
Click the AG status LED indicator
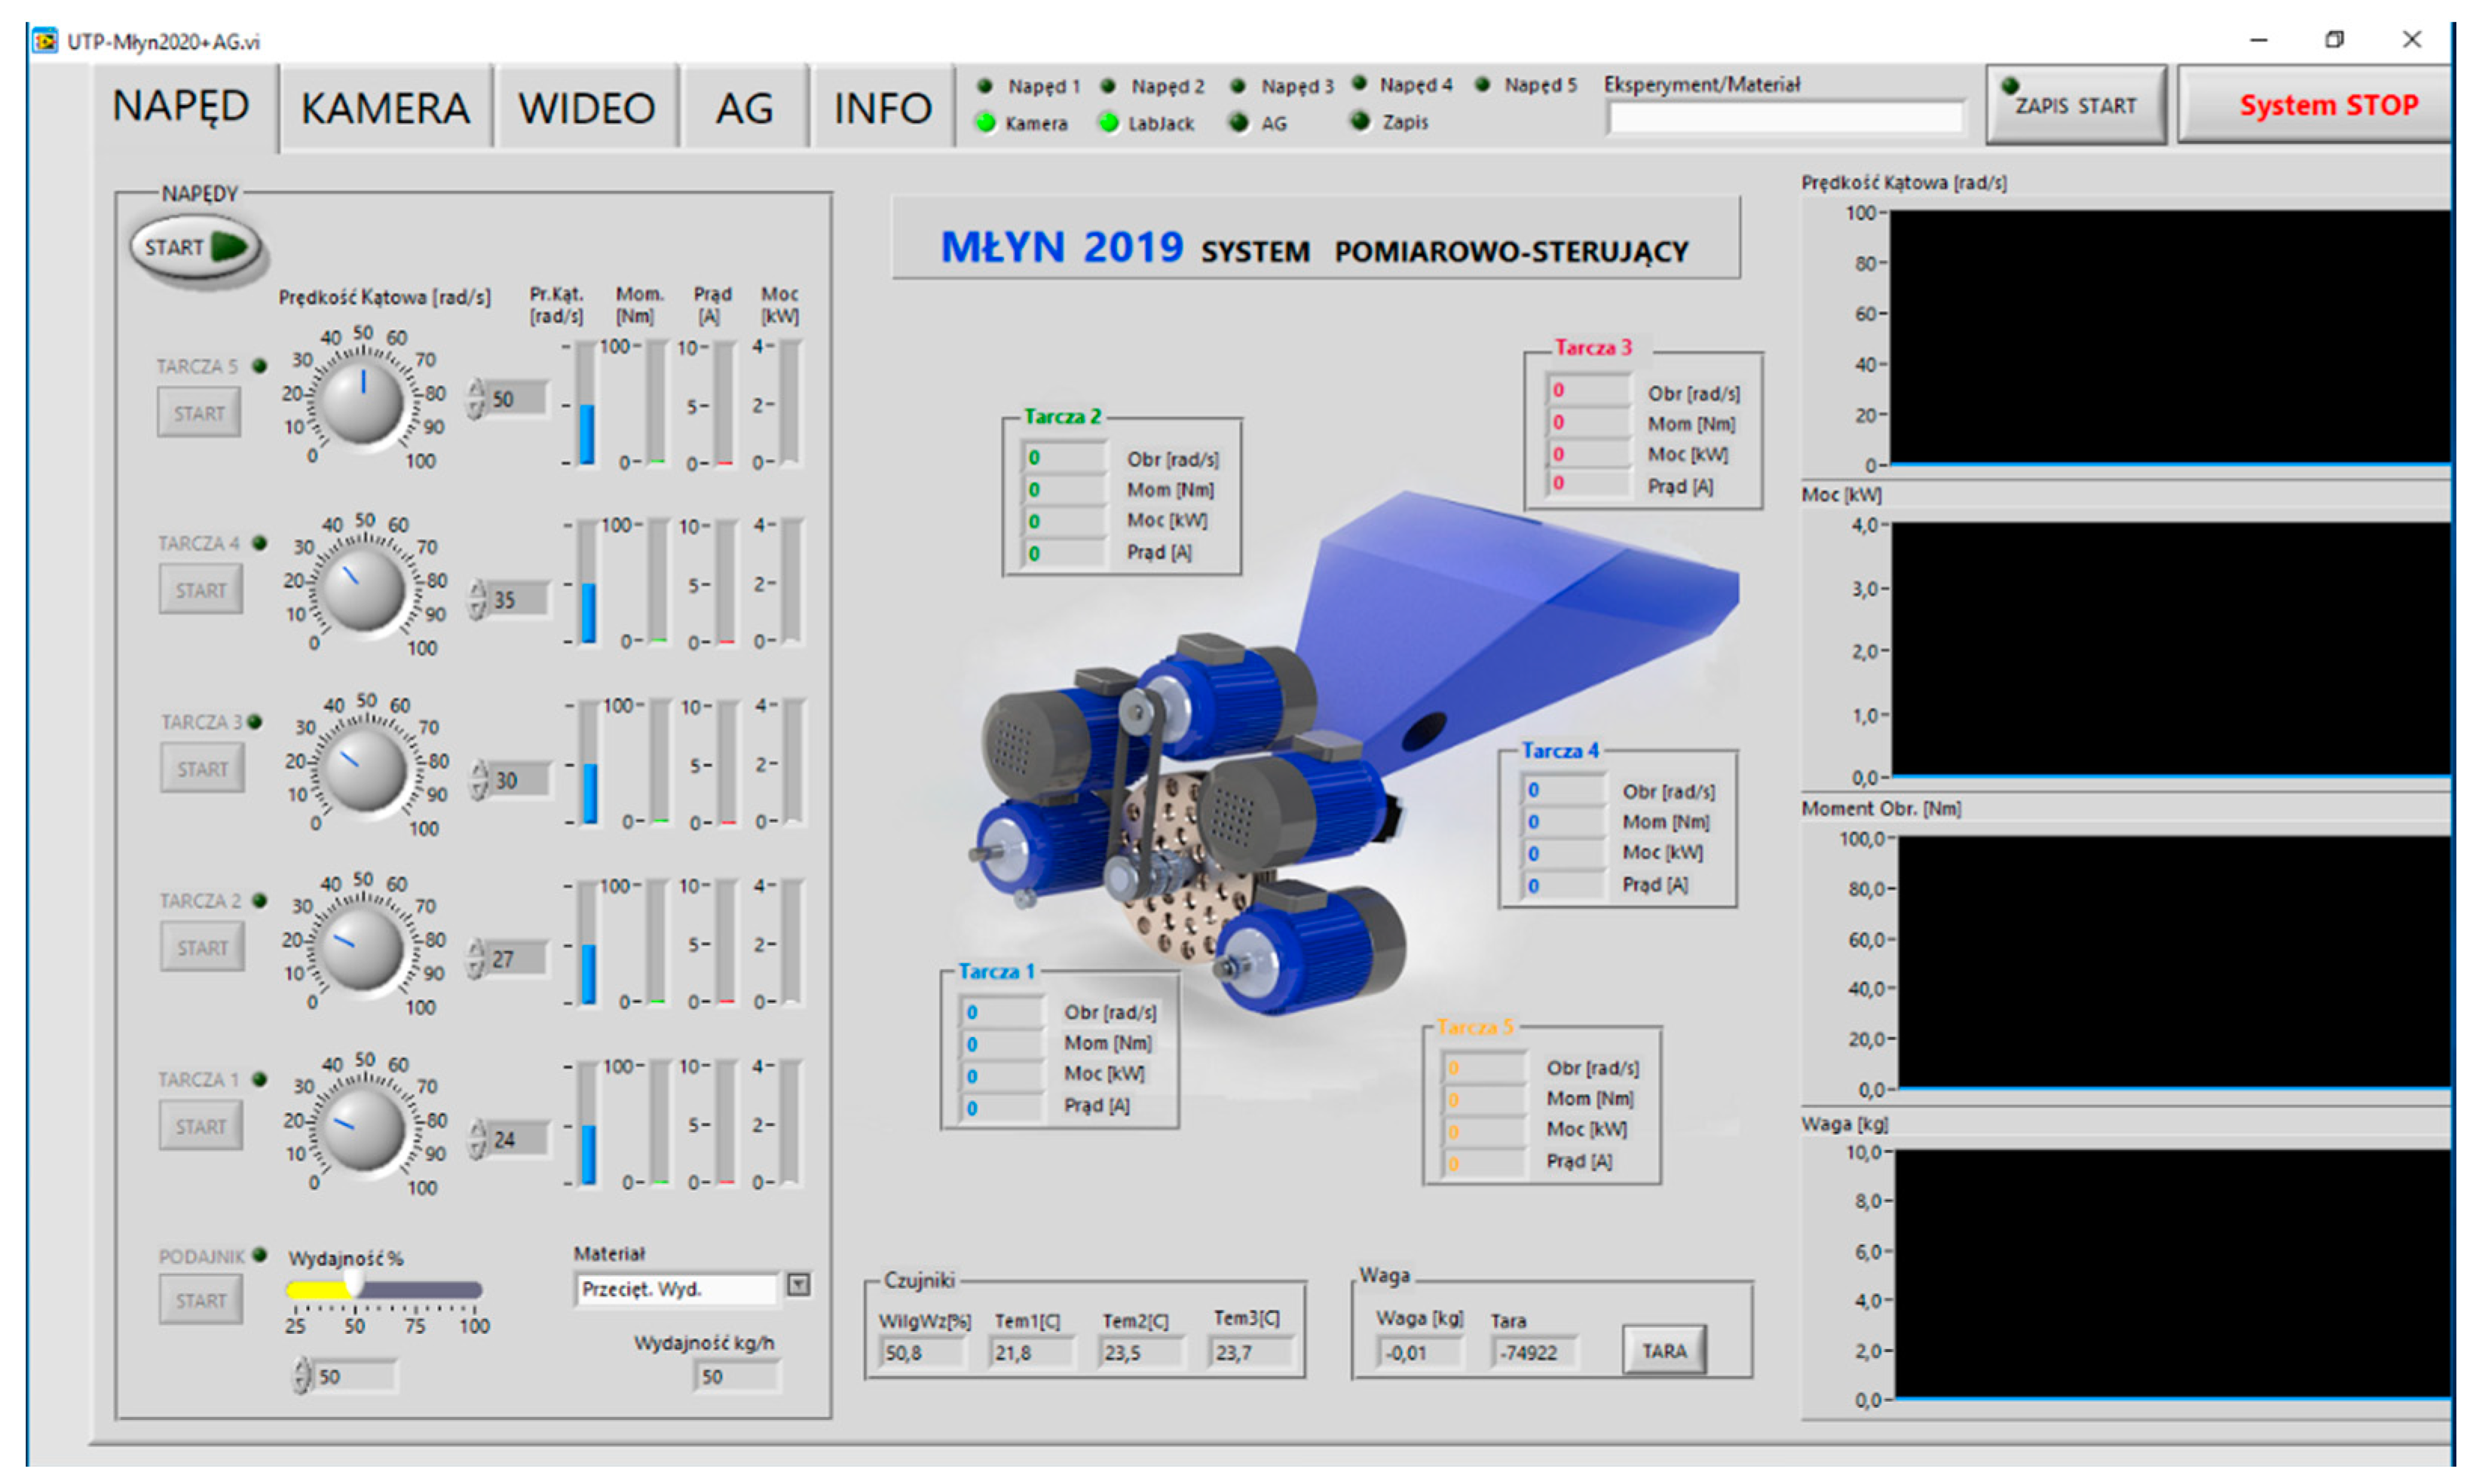click(x=1239, y=123)
